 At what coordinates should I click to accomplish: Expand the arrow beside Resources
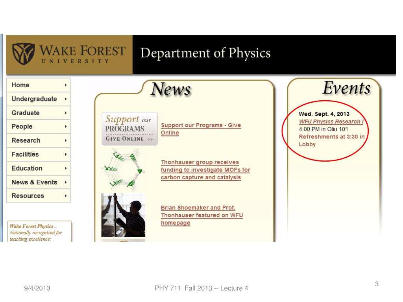pos(66,196)
